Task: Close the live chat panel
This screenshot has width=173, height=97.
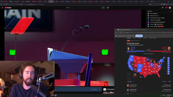Action: (171, 11)
